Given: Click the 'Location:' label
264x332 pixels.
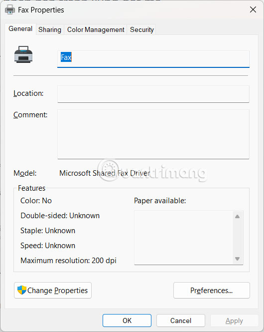Looking at the screenshot, I should [x=28, y=93].
